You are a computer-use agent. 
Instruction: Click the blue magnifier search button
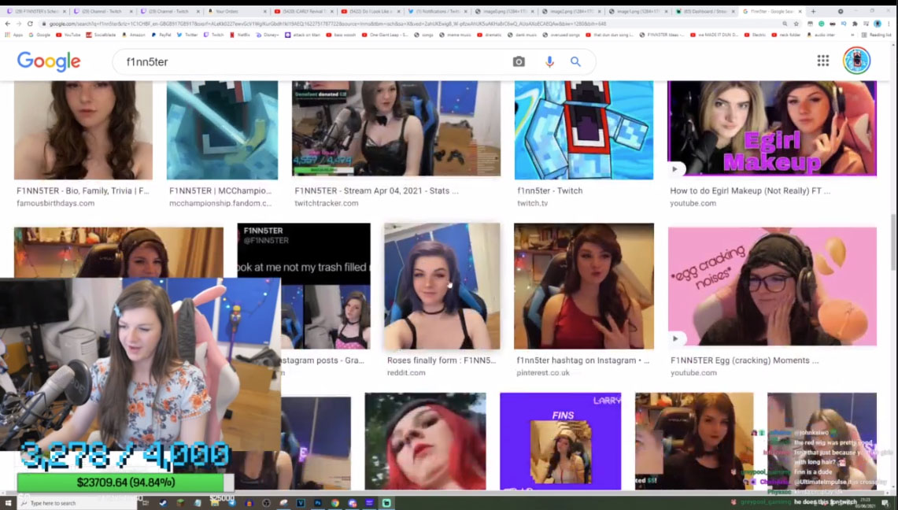tap(575, 62)
